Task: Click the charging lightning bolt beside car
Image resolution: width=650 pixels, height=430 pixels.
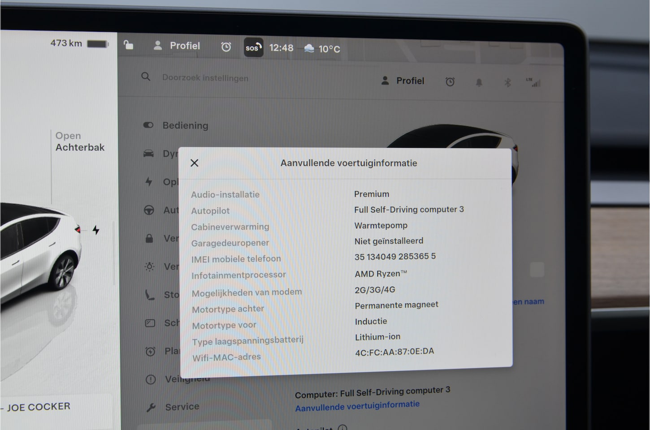Action: [96, 230]
